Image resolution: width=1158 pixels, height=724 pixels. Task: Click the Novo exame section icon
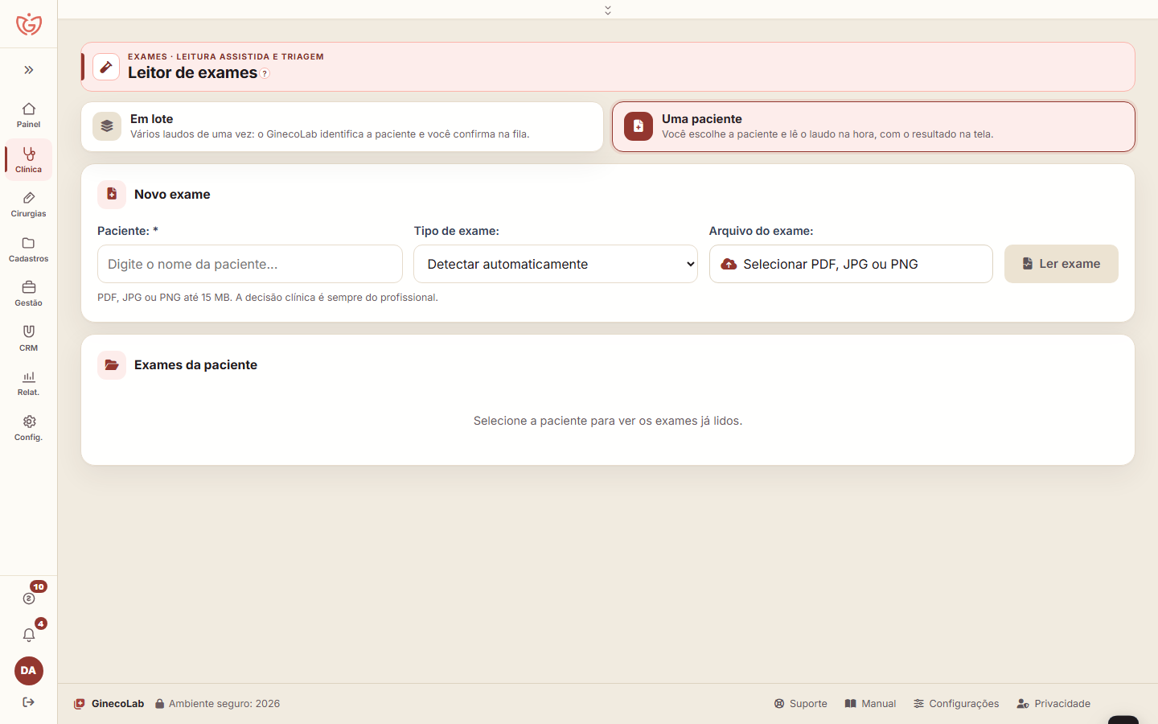112,195
